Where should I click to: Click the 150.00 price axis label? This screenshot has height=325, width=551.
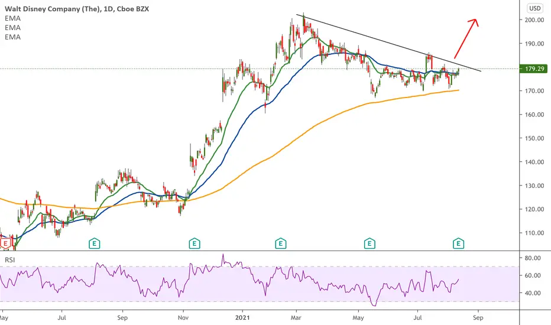(534, 138)
